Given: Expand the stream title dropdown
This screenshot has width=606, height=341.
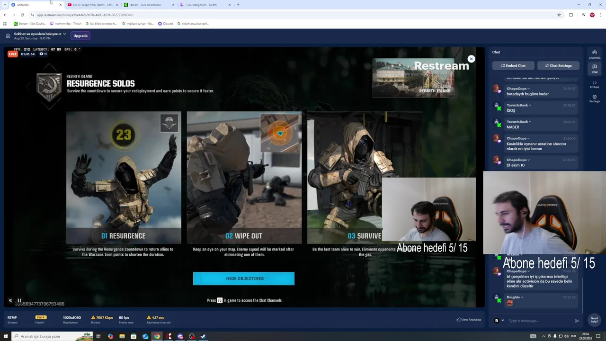Looking at the screenshot, I should [x=64, y=34].
